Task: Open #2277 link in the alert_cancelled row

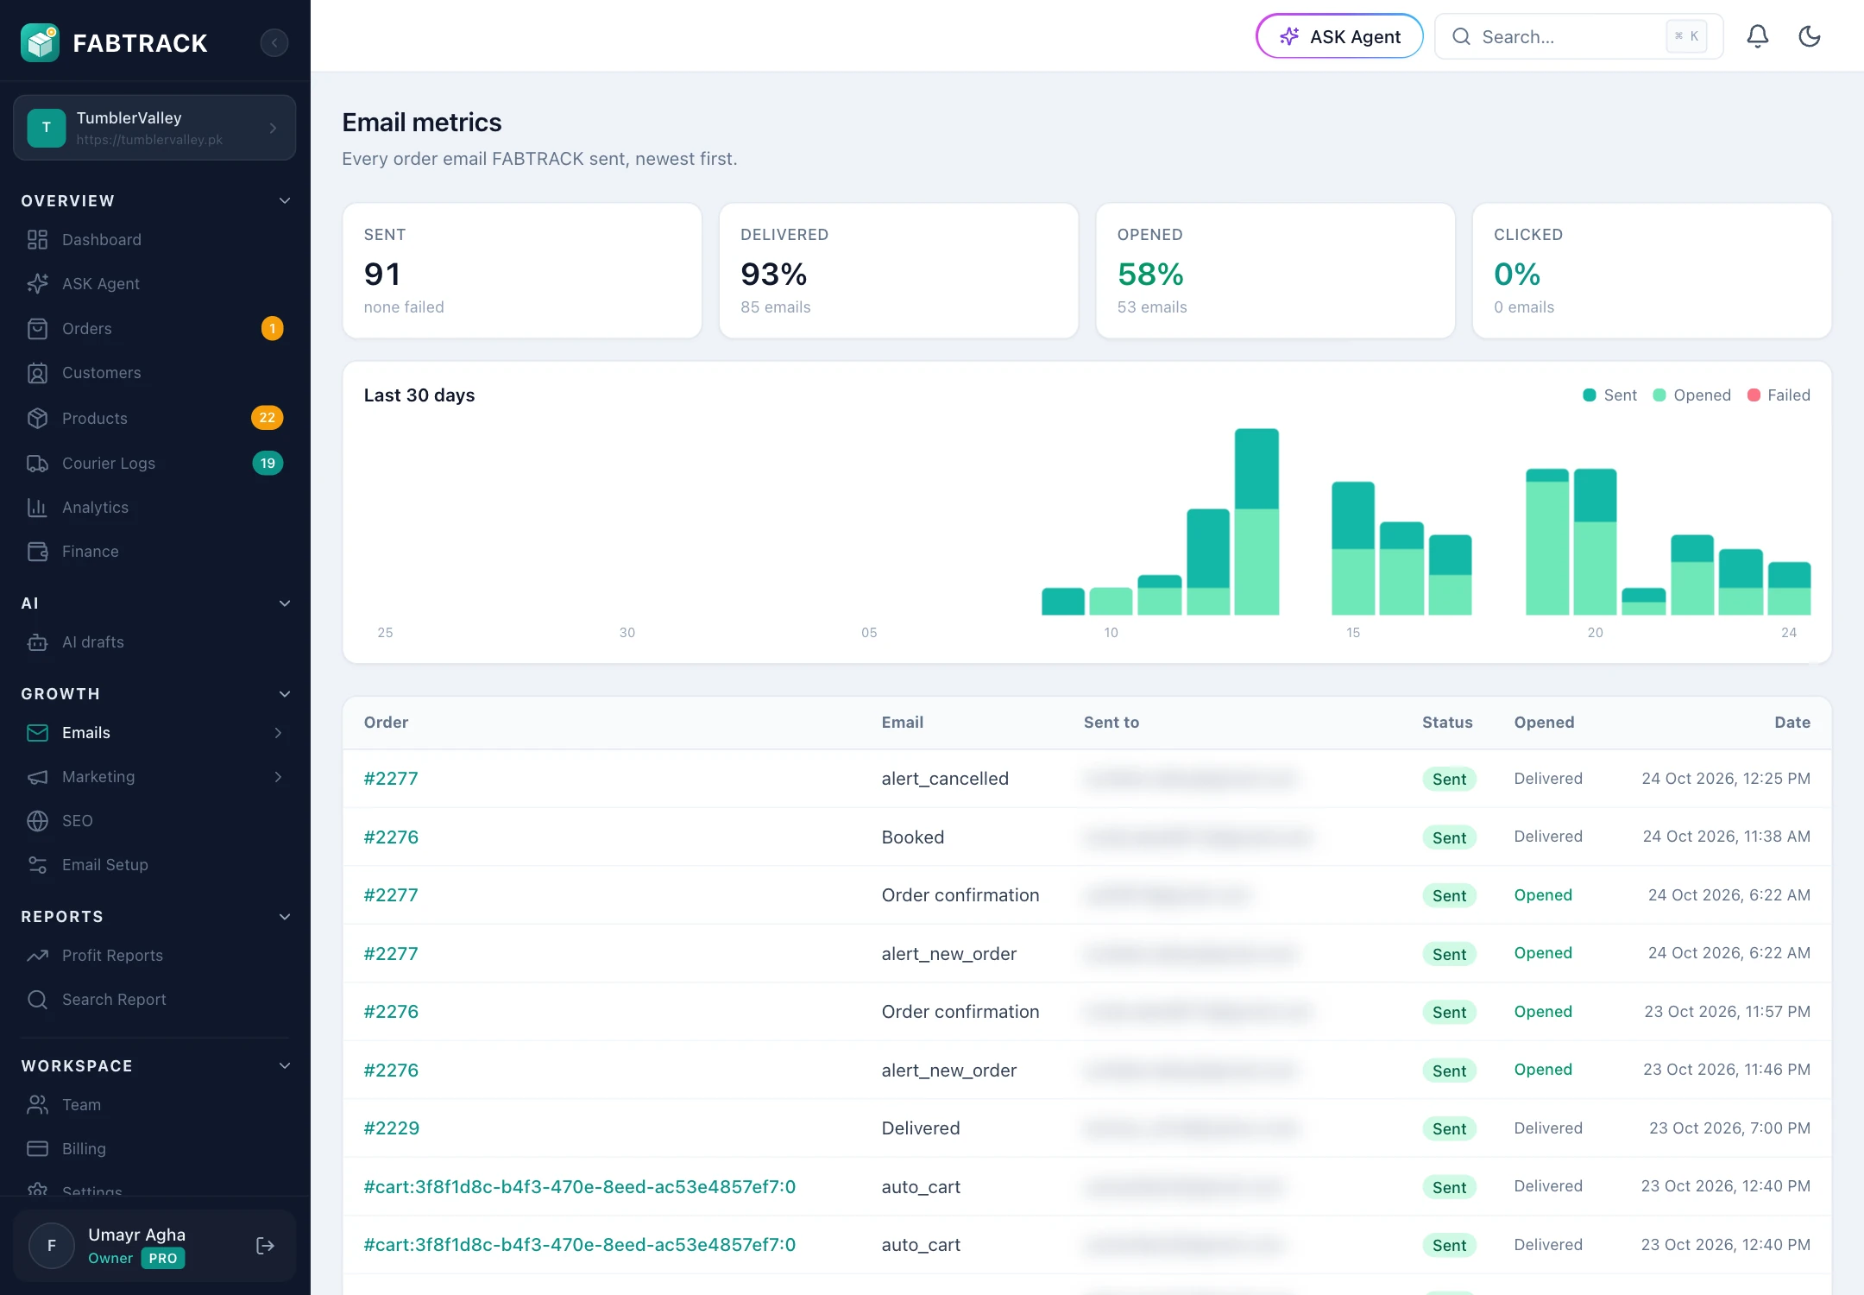Action: click(x=391, y=778)
